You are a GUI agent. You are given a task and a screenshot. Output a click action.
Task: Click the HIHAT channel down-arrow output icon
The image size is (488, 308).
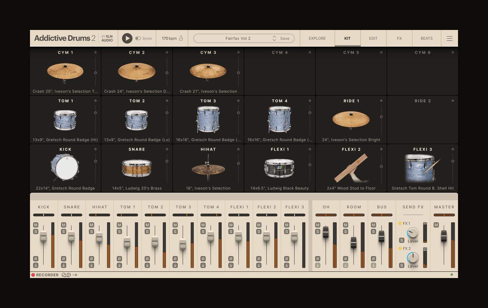pyautogui.click(x=91, y=265)
